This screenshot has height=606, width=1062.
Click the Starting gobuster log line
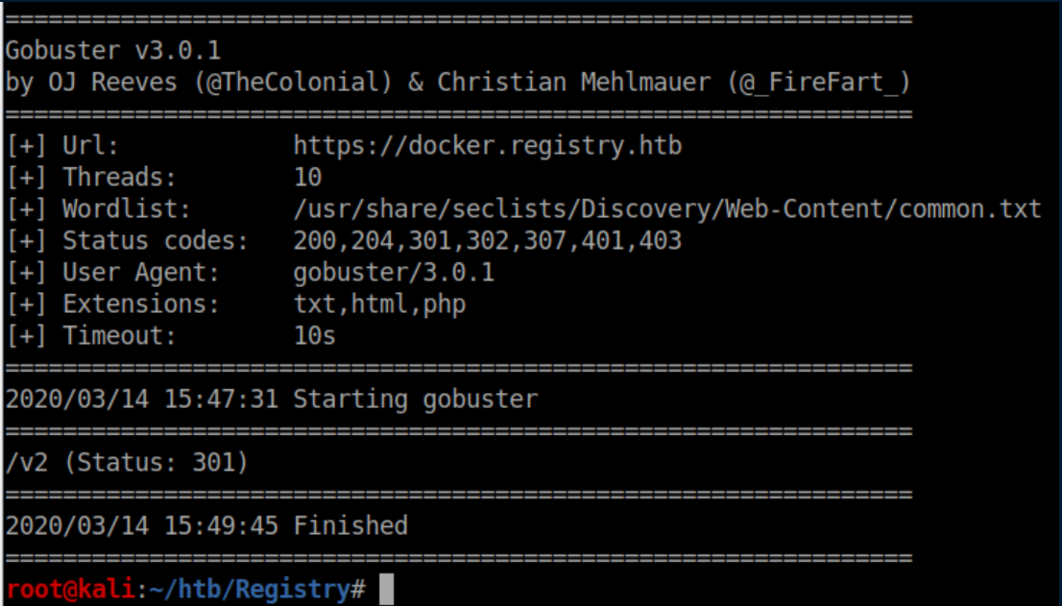pyautogui.click(x=271, y=399)
